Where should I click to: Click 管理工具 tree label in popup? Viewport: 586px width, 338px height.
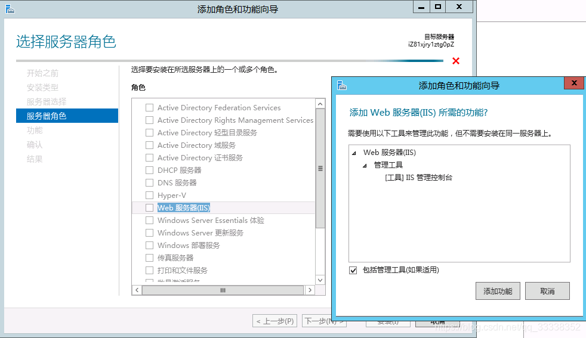click(x=388, y=165)
